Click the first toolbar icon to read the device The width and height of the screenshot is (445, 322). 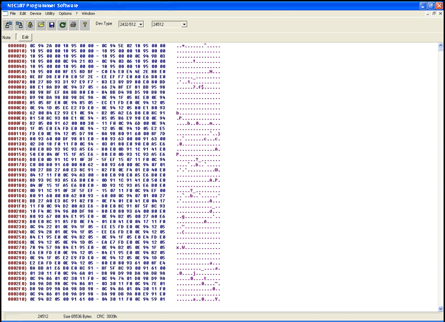pos(9,25)
